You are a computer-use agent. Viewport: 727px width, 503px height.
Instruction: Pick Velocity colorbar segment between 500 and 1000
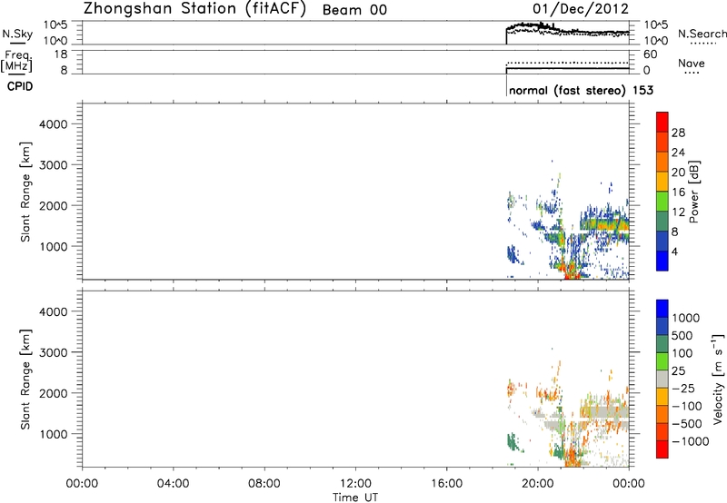pos(662,326)
